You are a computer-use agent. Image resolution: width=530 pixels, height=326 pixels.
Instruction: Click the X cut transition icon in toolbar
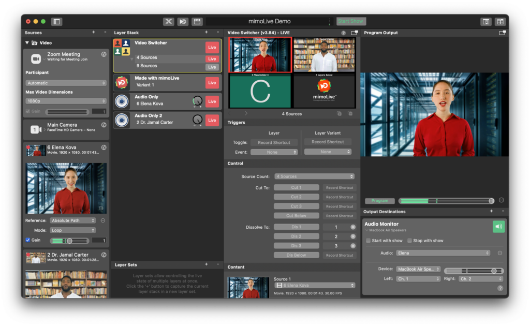point(168,21)
